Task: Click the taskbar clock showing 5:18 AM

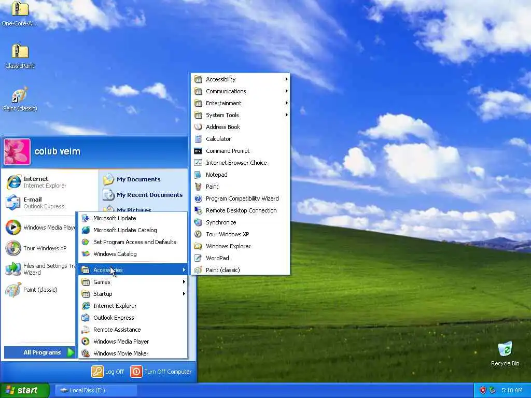Action: click(512, 390)
